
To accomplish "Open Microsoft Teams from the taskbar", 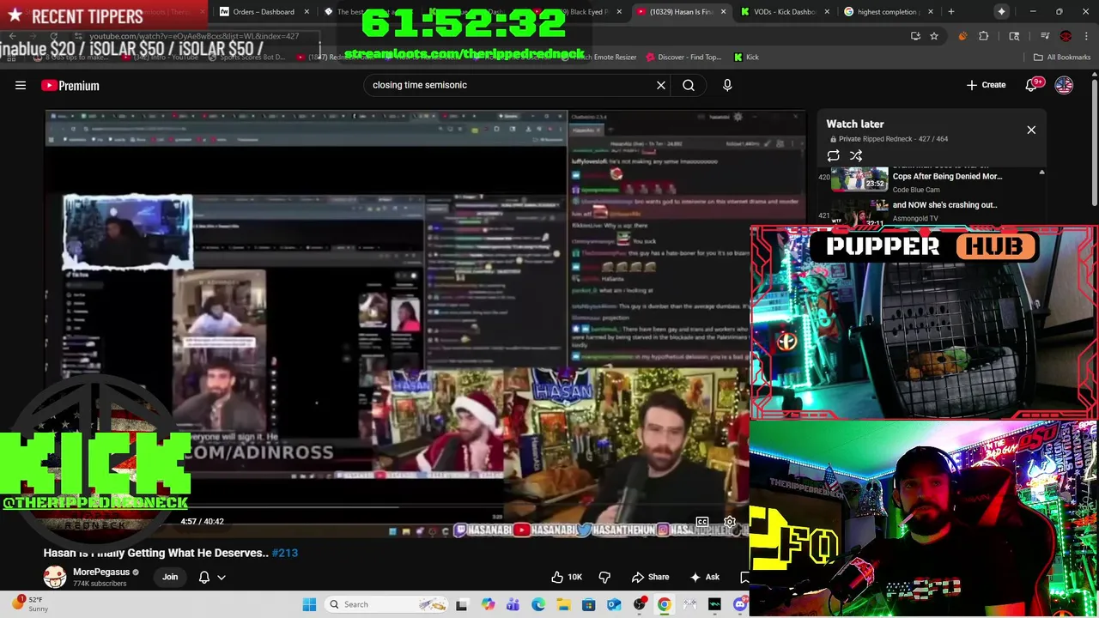I will (x=513, y=604).
